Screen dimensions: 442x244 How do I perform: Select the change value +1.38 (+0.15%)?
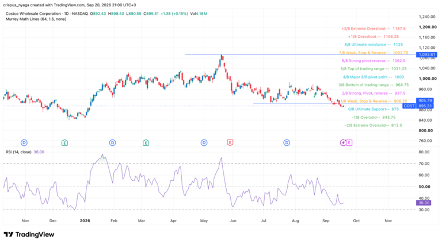coord(174,14)
